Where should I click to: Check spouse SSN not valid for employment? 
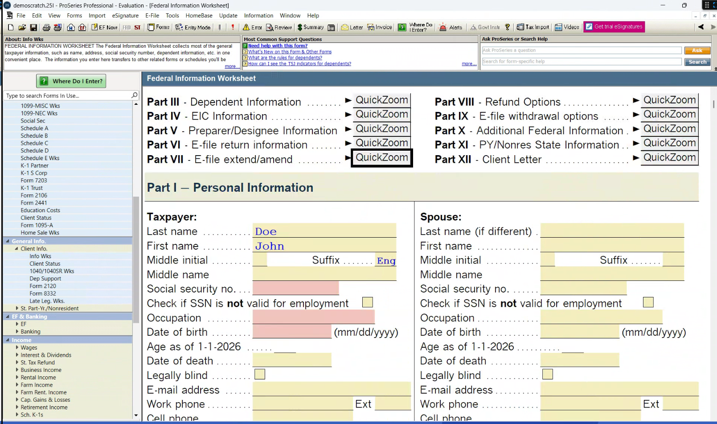[648, 302]
